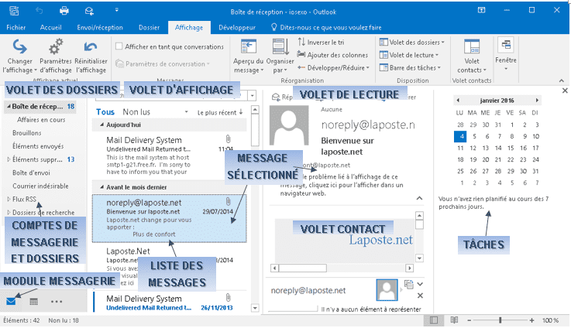Viewport: 571px width, 328px height.
Task: Click ribbon display options icon
Action: click(x=481, y=10)
